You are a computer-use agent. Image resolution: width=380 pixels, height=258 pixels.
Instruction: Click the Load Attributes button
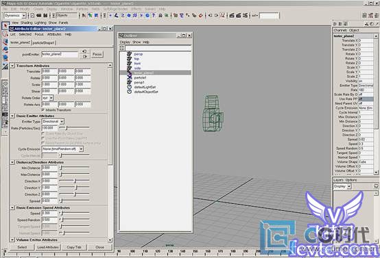click(48, 247)
